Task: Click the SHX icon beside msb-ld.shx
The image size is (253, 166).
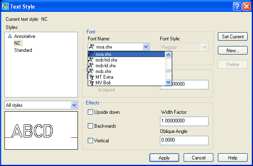Action: click(91, 65)
